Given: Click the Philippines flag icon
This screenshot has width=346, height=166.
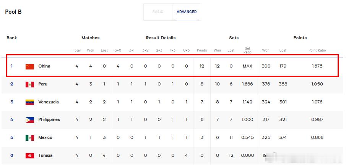Looking at the screenshot, I should (x=30, y=120).
